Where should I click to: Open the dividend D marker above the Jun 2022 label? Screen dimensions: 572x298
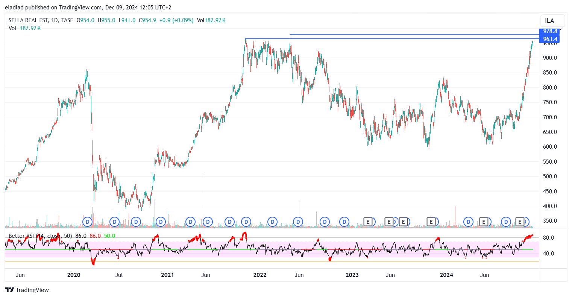point(298,222)
